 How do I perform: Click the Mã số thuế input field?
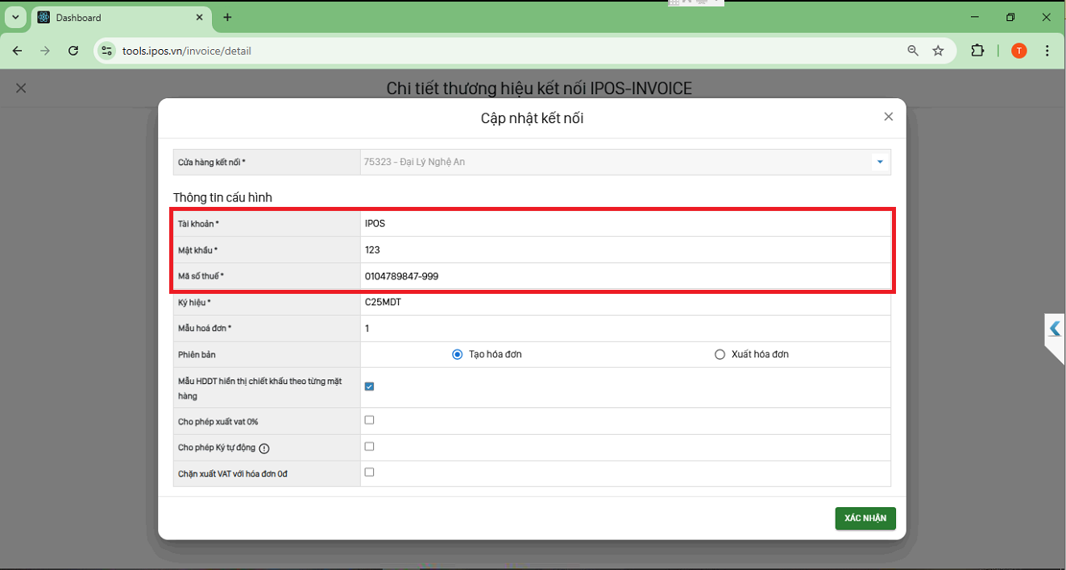(x=624, y=276)
